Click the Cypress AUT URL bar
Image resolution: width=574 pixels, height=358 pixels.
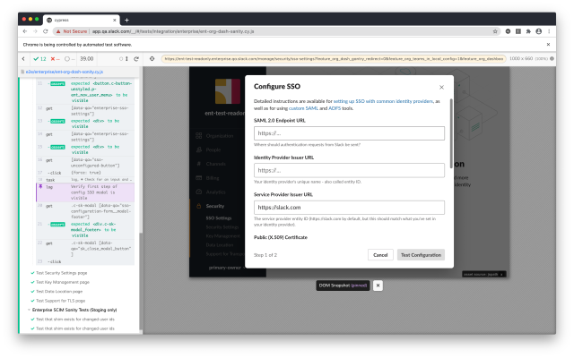(333, 59)
